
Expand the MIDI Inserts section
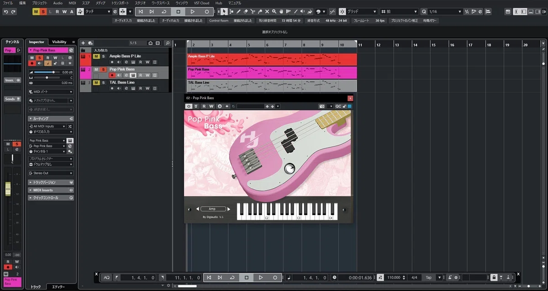coord(51,190)
